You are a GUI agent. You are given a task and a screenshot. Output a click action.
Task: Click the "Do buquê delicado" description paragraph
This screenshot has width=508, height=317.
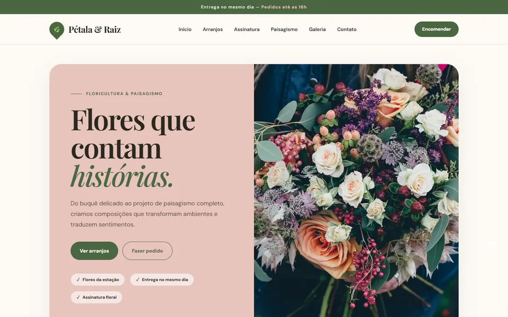point(148,214)
